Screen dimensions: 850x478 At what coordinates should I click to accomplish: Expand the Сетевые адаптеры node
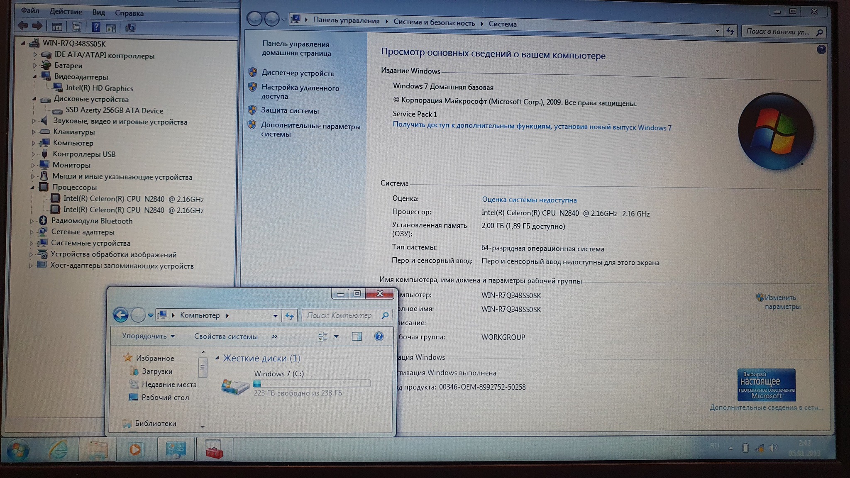[32, 232]
